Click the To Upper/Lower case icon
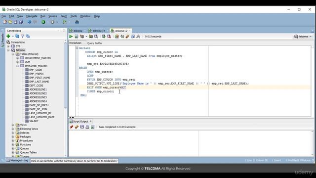 122,37
